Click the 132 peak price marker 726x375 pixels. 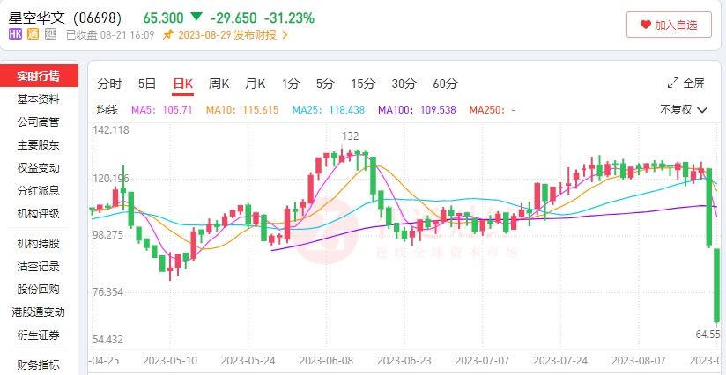pyautogui.click(x=350, y=136)
